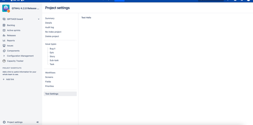Select the Task issue type
The image size is (253, 125).
pos(52,64)
